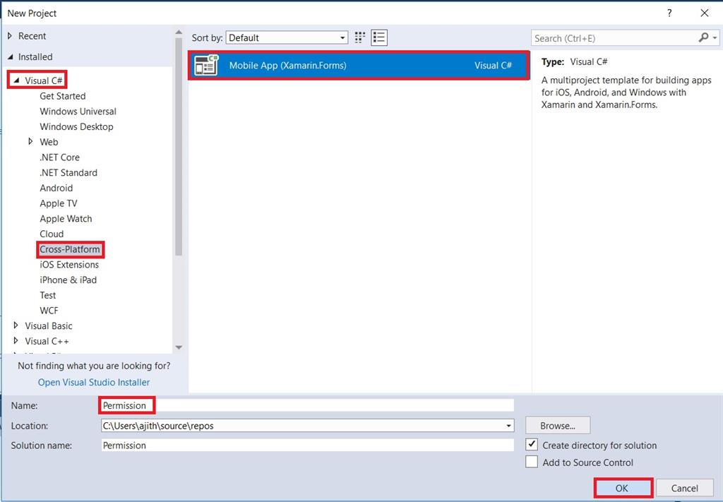Click the Mobile App Xamarin.Forms template icon
The width and height of the screenshot is (723, 502).
[206, 65]
